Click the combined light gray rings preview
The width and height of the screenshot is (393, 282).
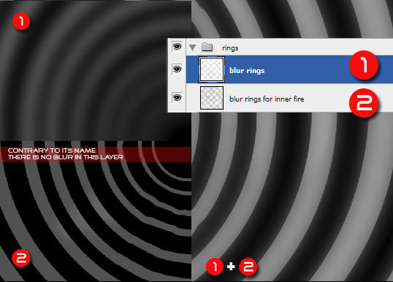pos(292,197)
